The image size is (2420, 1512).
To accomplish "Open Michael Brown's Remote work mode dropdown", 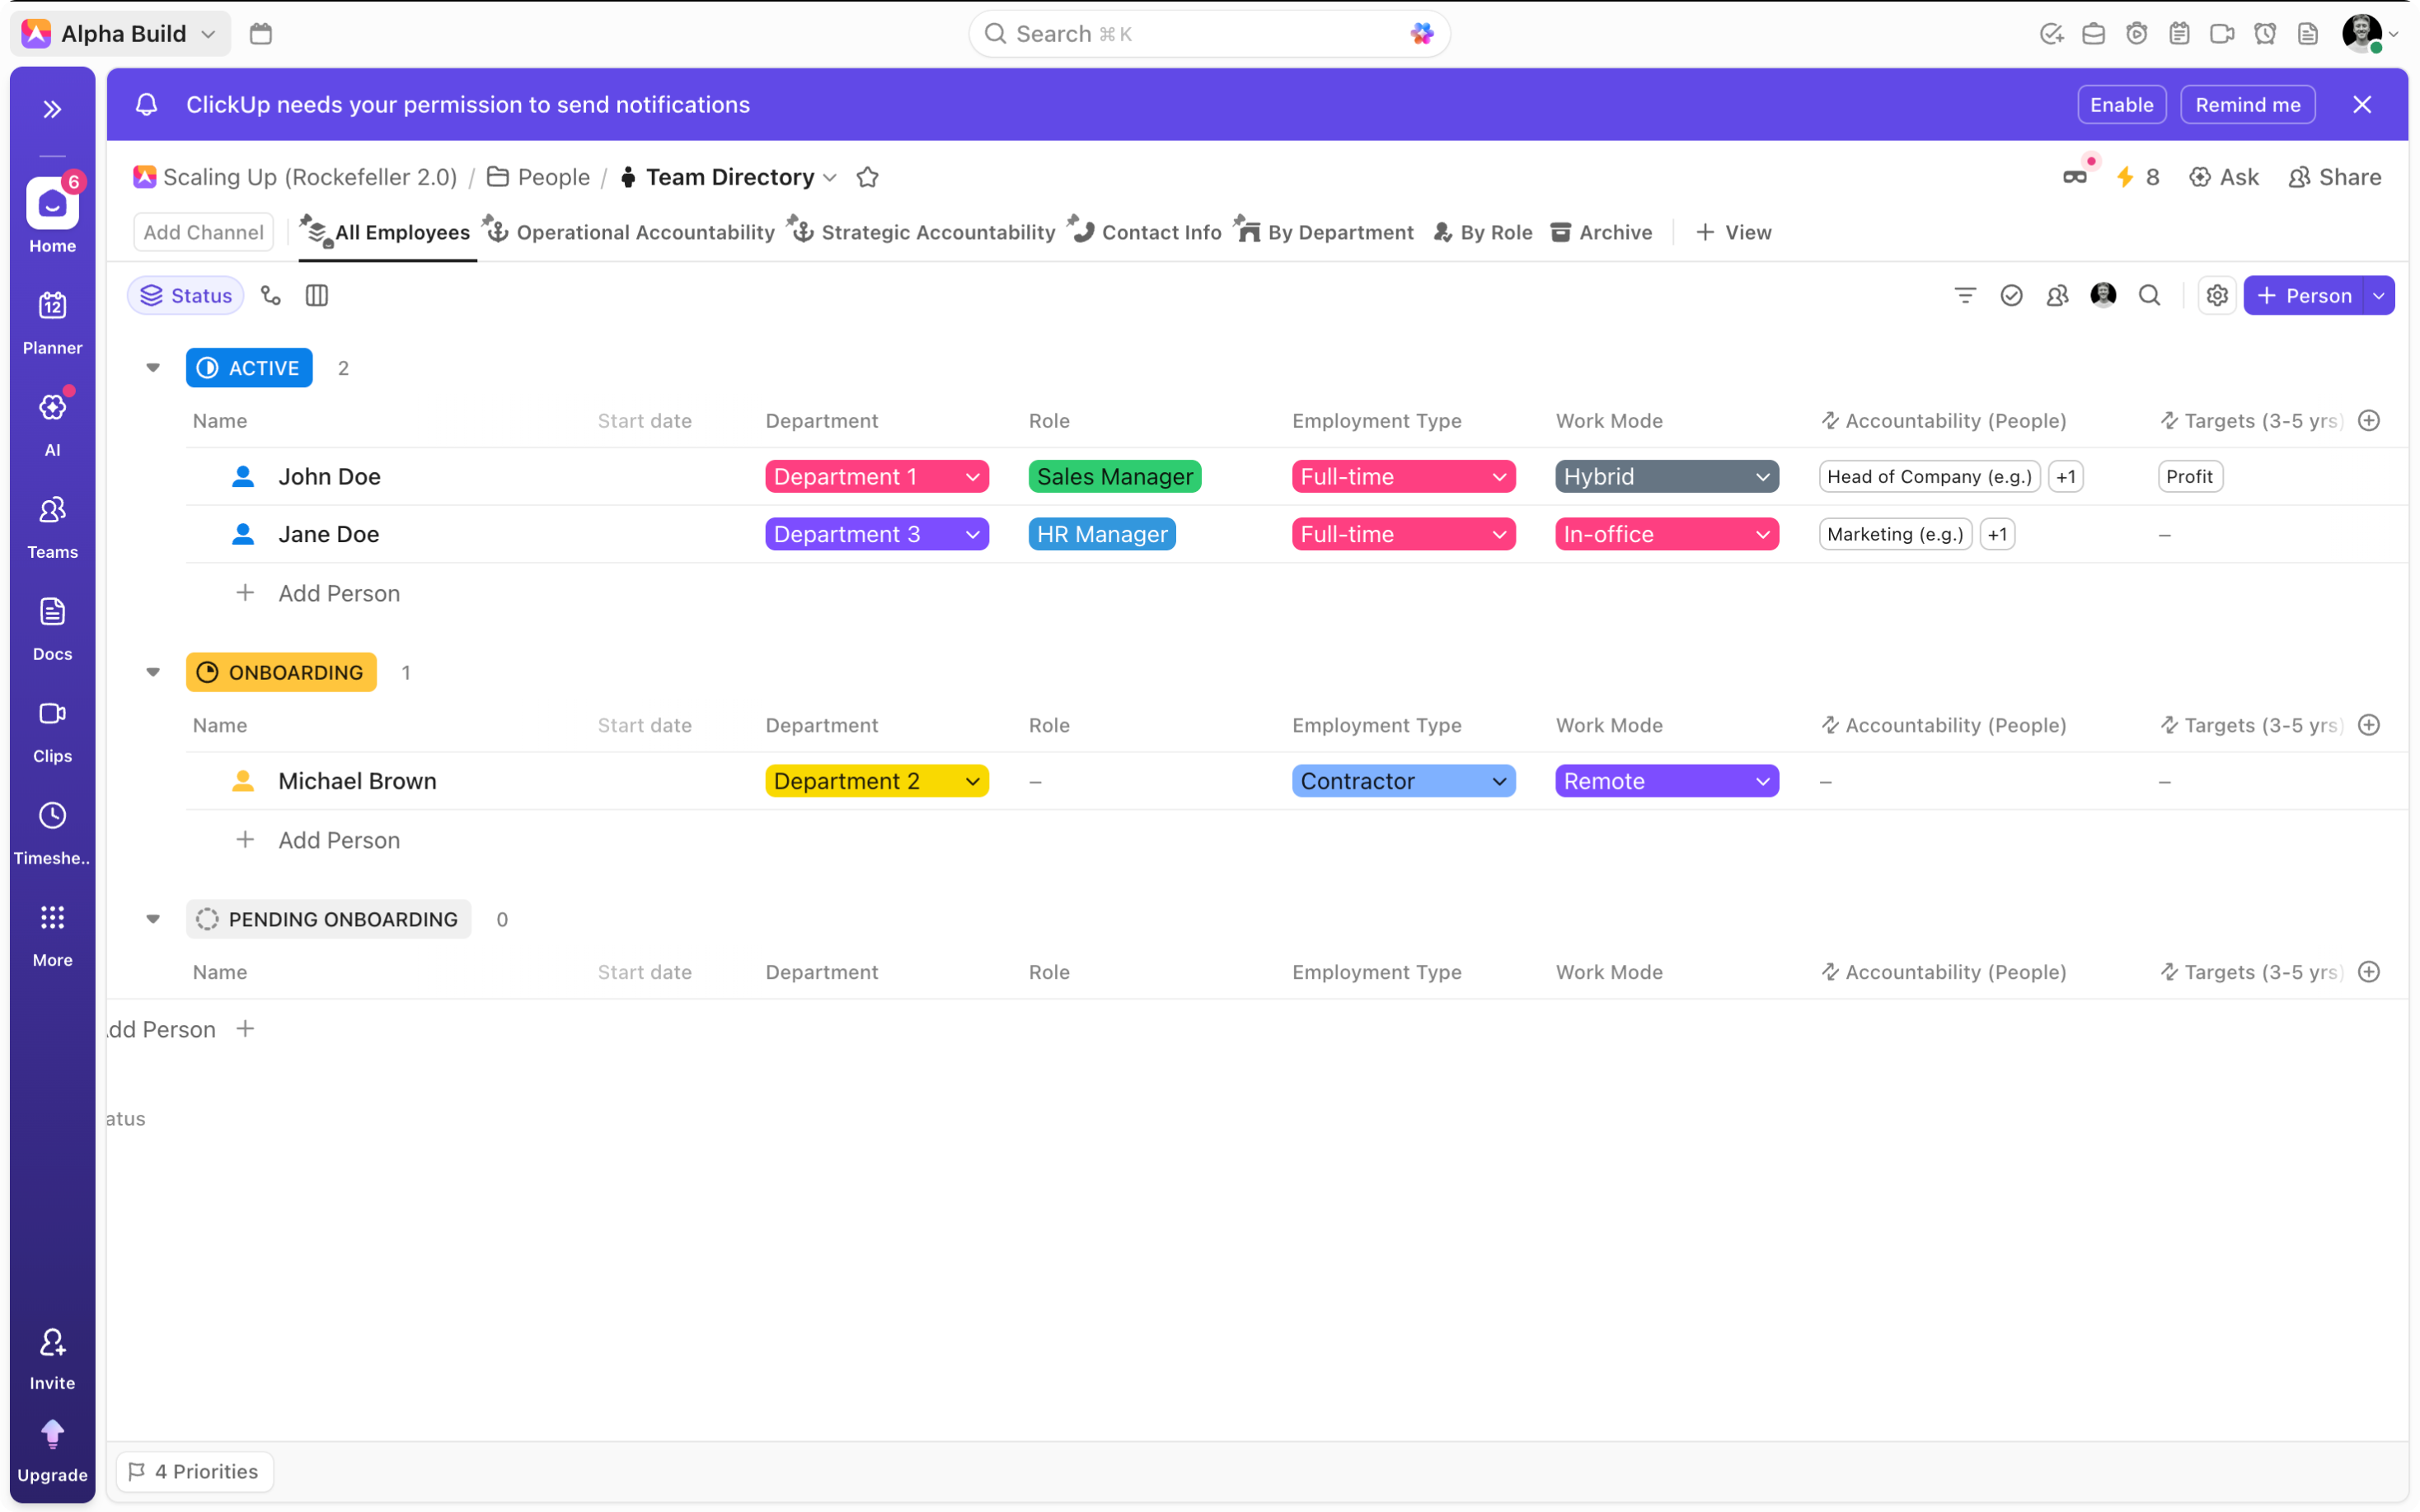I will pos(1666,781).
